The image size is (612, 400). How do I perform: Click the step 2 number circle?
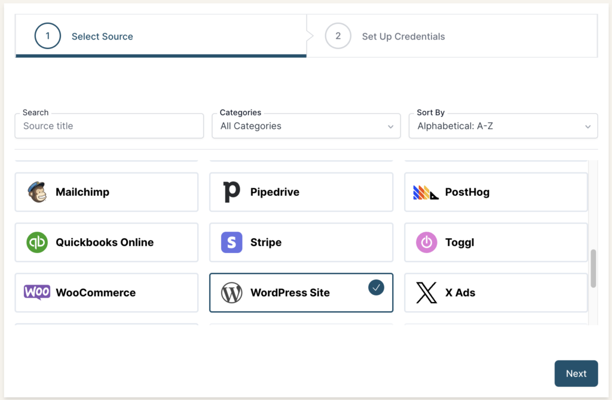[338, 36]
